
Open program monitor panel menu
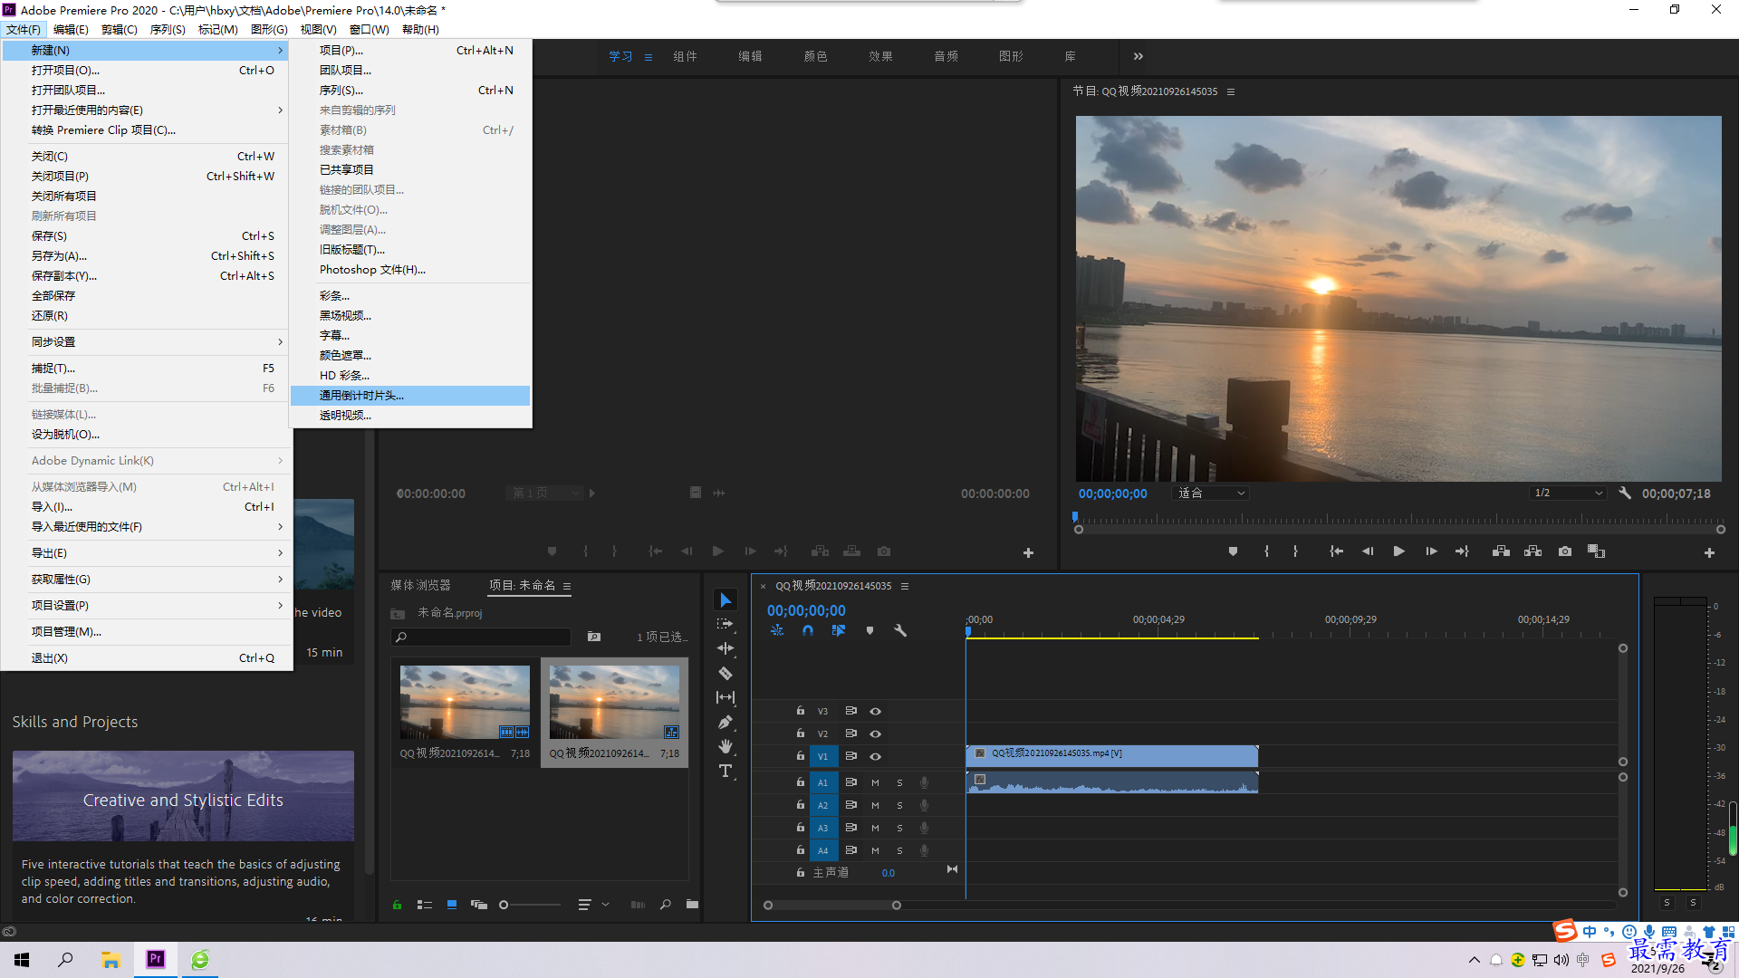[1231, 91]
